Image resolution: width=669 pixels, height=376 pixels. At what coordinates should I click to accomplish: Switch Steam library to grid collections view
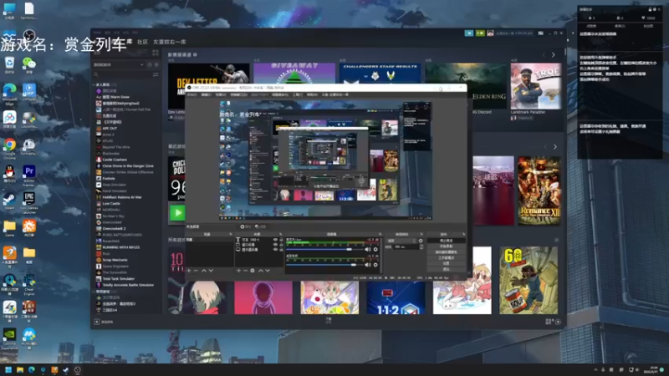[x=156, y=53]
